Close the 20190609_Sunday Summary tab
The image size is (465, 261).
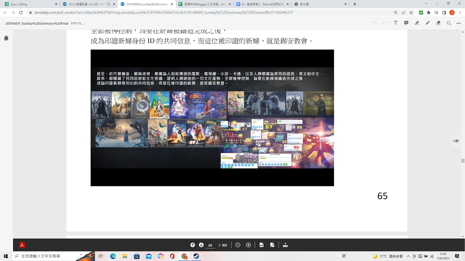[172, 4]
